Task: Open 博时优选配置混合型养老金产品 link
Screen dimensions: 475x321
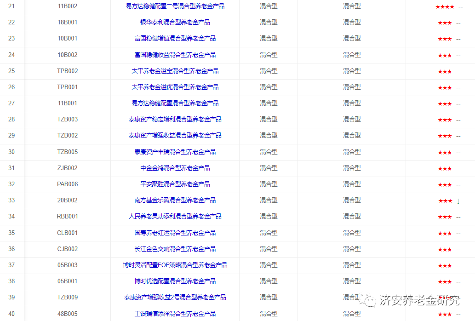Action: tap(175, 281)
